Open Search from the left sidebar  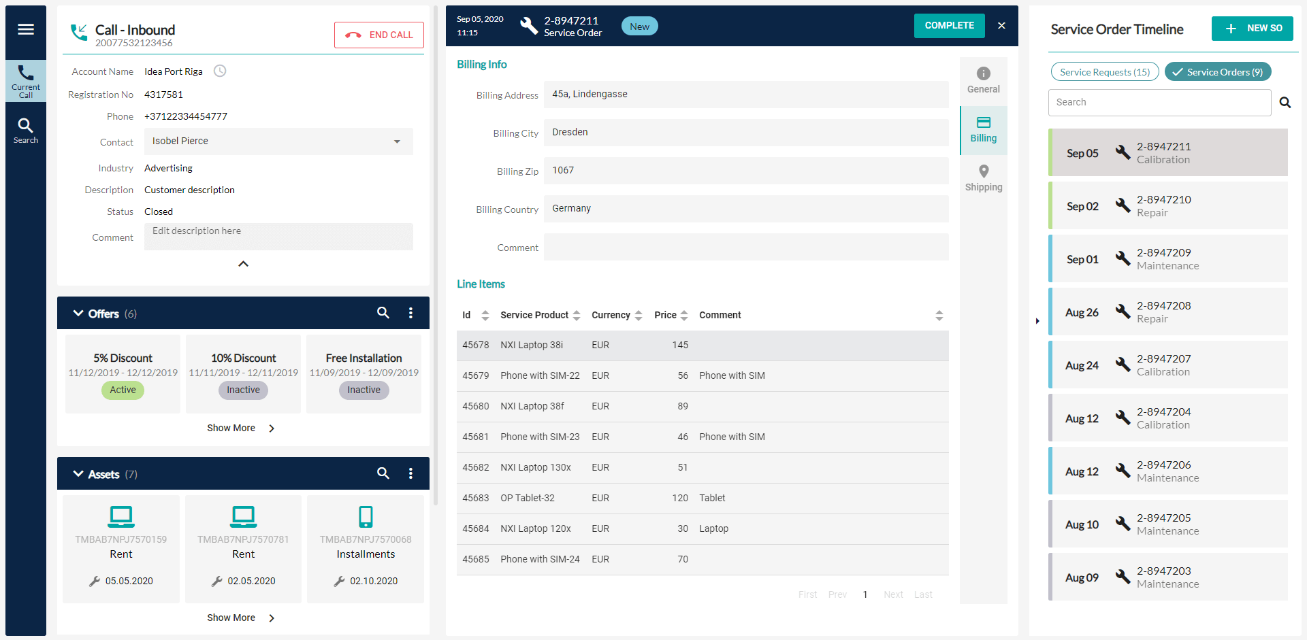(x=25, y=129)
